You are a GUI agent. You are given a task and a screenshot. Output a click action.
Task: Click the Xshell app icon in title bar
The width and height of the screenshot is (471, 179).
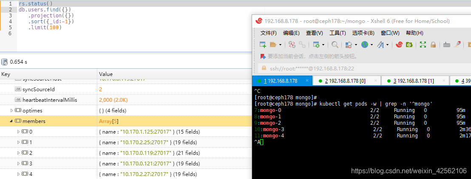click(x=258, y=21)
